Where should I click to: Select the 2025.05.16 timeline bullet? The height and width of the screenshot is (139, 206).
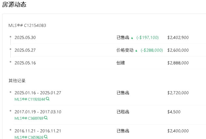(x=11, y=62)
